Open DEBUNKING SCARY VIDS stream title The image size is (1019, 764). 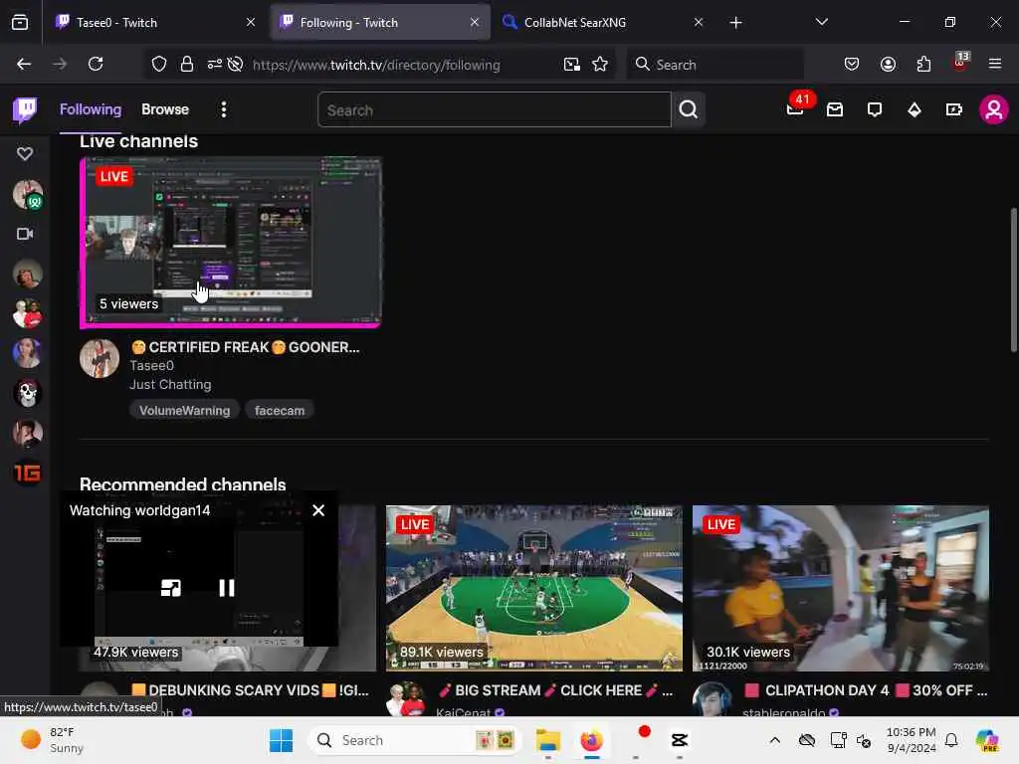point(250,690)
